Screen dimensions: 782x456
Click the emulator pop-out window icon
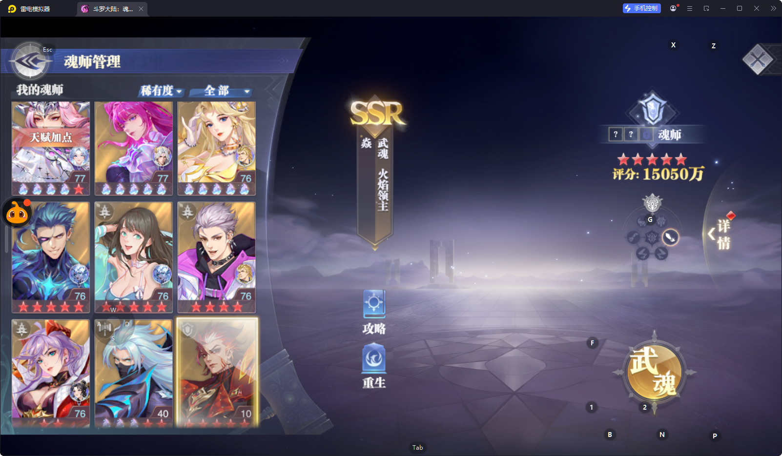point(706,8)
